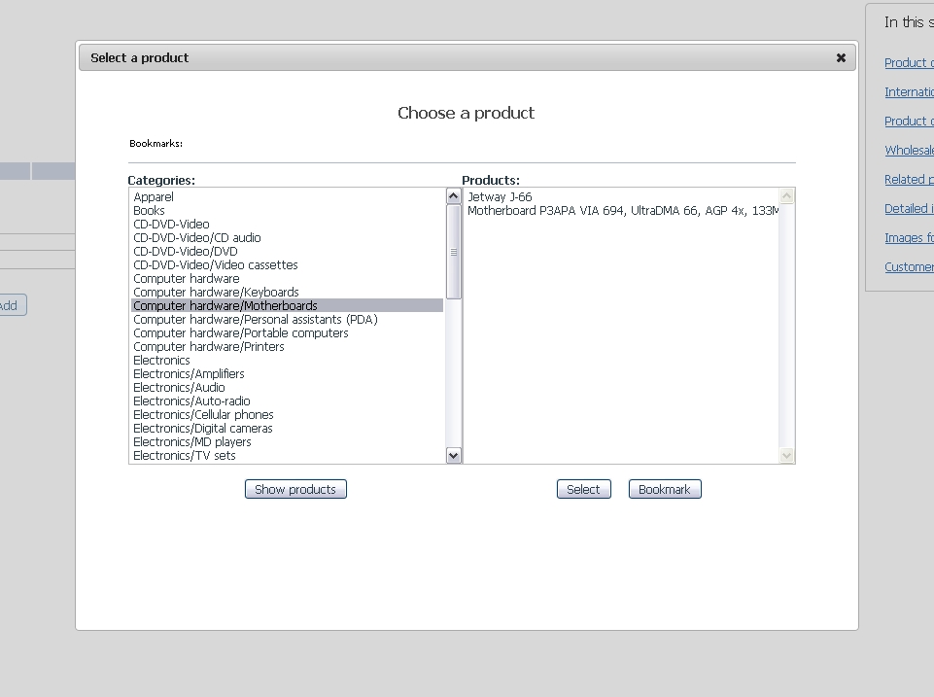Close the Select a product dialog
The image size is (934, 697).
tap(841, 58)
